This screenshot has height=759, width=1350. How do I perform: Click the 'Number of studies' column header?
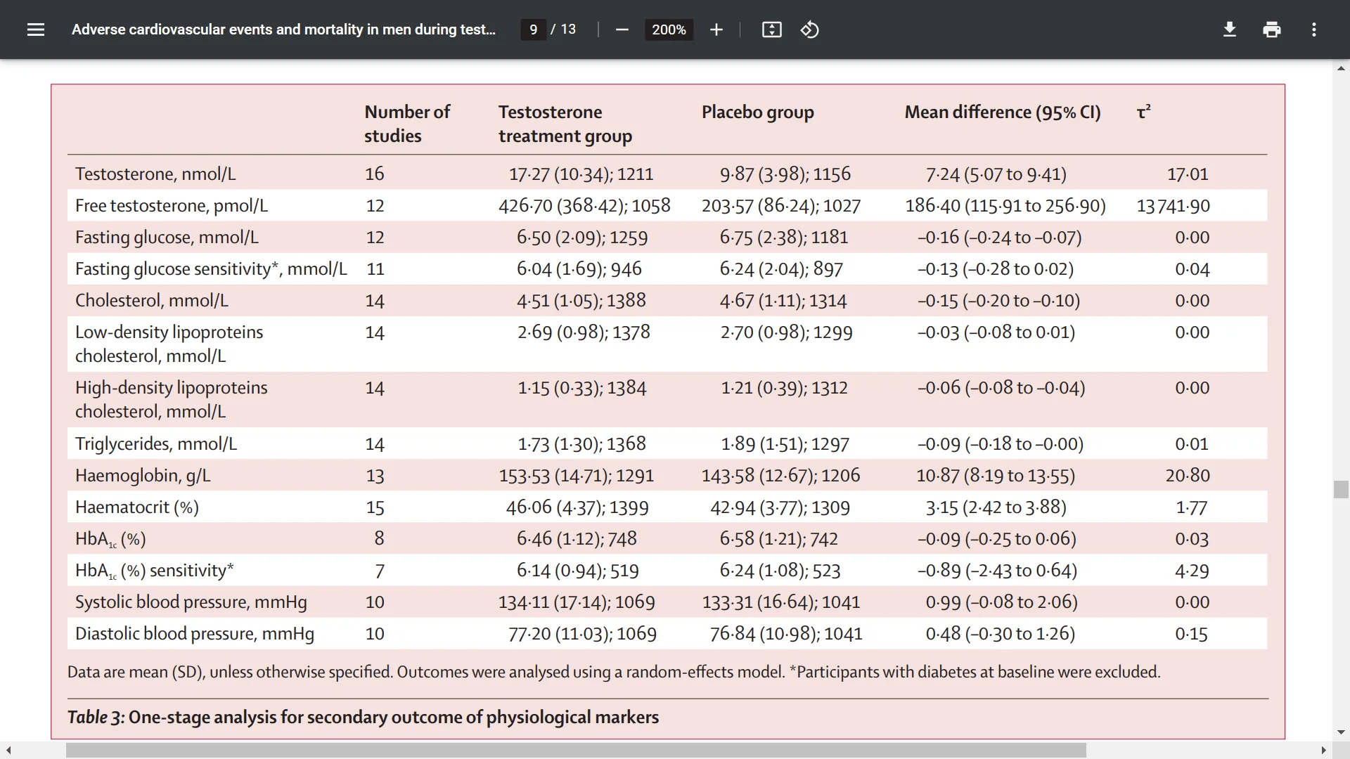(x=407, y=124)
